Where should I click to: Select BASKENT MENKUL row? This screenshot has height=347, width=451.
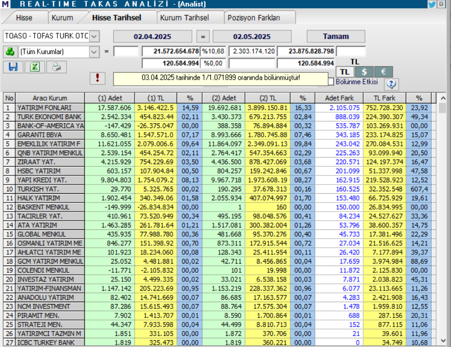point(220,207)
